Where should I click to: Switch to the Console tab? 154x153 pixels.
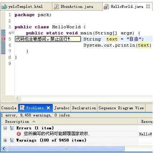point(9,108)
